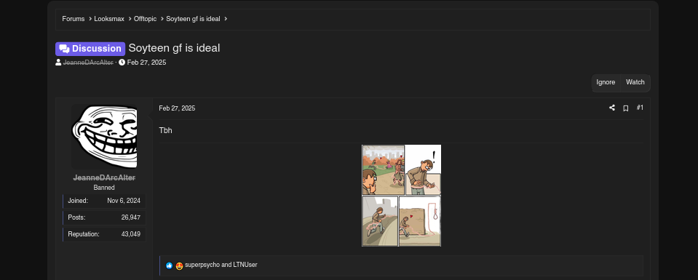This screenshot has height=280, width=698.
Task: Click the trailing chevron after the thread breadcrumb
Action: pos(226,19)
